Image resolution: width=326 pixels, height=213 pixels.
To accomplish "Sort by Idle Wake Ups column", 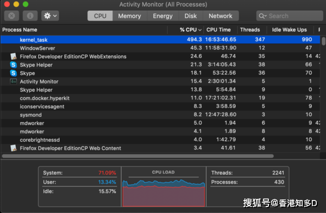I will (x=289, y=30).
